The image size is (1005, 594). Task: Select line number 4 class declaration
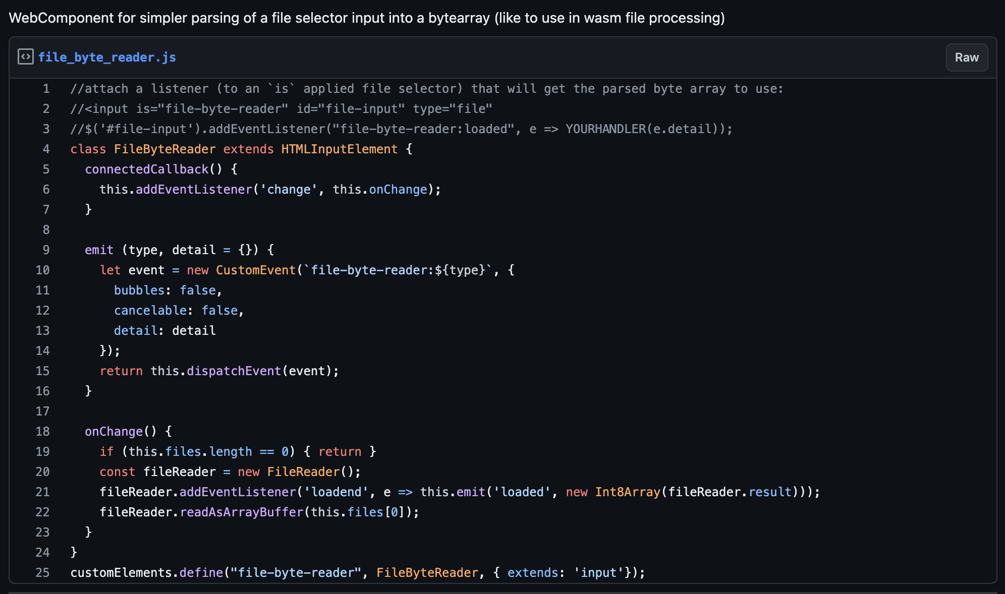(46, 149)
